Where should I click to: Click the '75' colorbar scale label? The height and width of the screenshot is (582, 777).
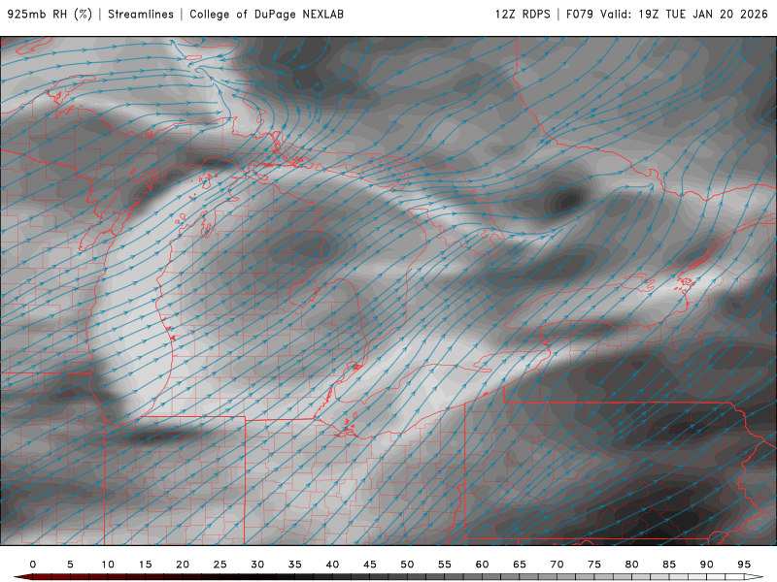[594, 565]
